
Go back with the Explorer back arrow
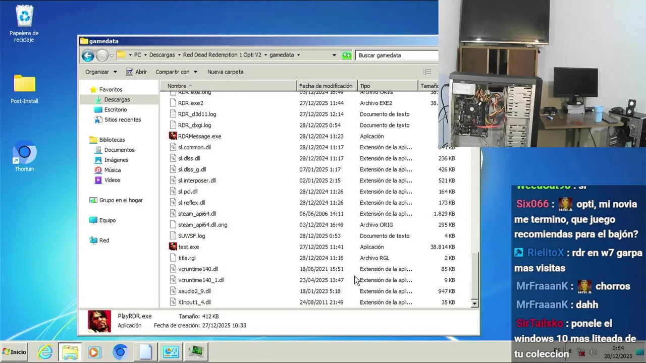88,55
